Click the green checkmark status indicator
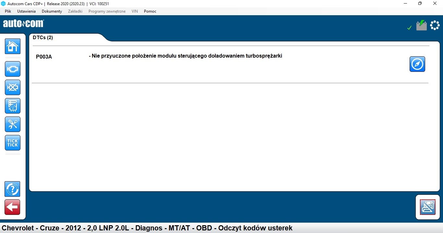Image resolution: width=443 pixels, height=233 pixels. click(x=409, y=28)
